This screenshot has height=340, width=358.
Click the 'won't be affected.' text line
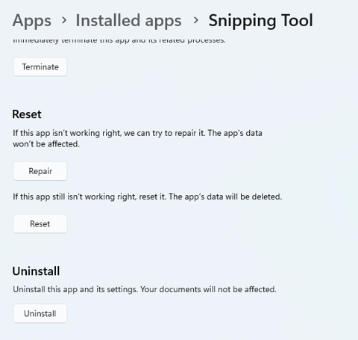click(46, 144)
